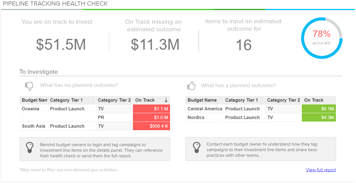Sort by the On Track column arrows
The height and width of the screenshot is (183, 356).
click(166, 100)
